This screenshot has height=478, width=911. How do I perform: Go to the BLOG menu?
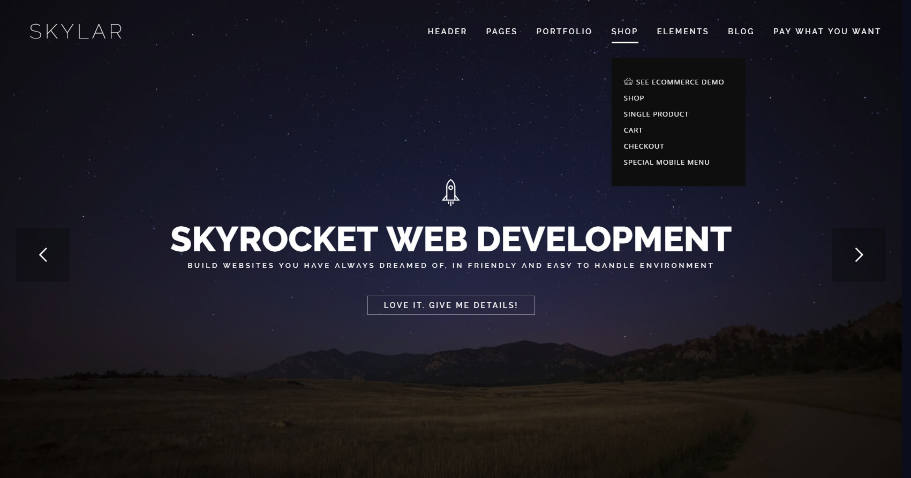click(741, 32)
